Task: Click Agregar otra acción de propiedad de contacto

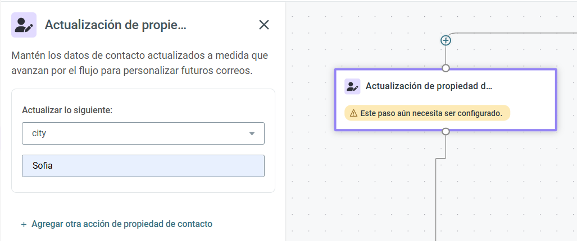Action: click(122, 224)
